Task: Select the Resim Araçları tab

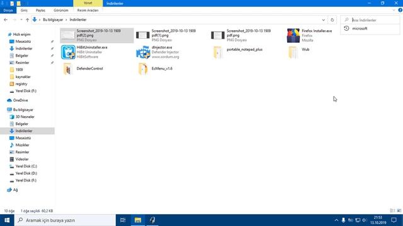Action: [x=88, y=10]
